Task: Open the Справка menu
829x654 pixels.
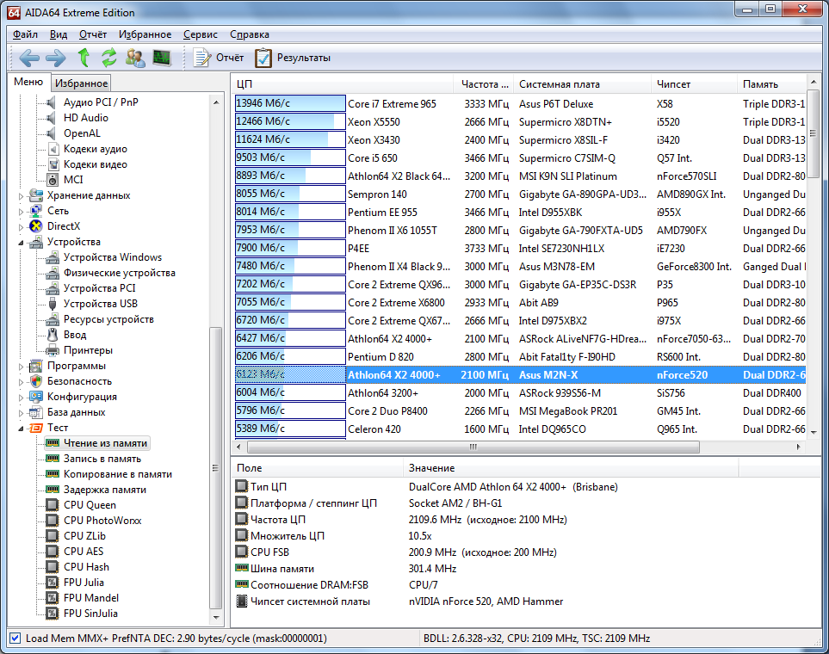Action: point(249,34)
